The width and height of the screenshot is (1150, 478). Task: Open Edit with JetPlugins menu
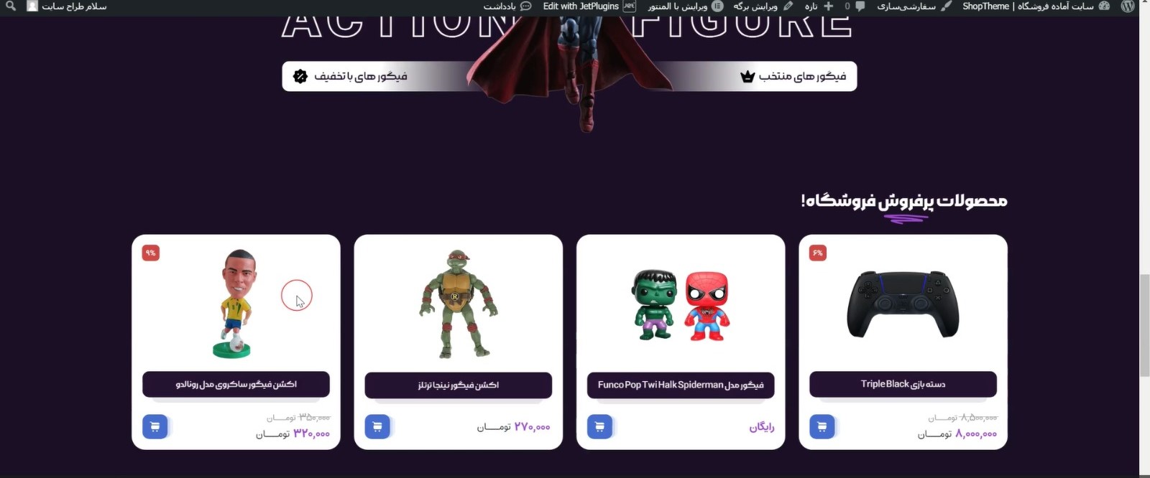click(589, 6)
